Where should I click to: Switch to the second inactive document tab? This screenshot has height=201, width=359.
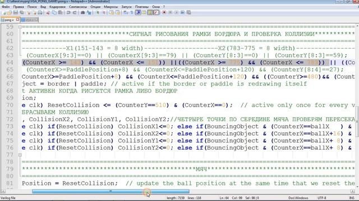tap(29, 20)
